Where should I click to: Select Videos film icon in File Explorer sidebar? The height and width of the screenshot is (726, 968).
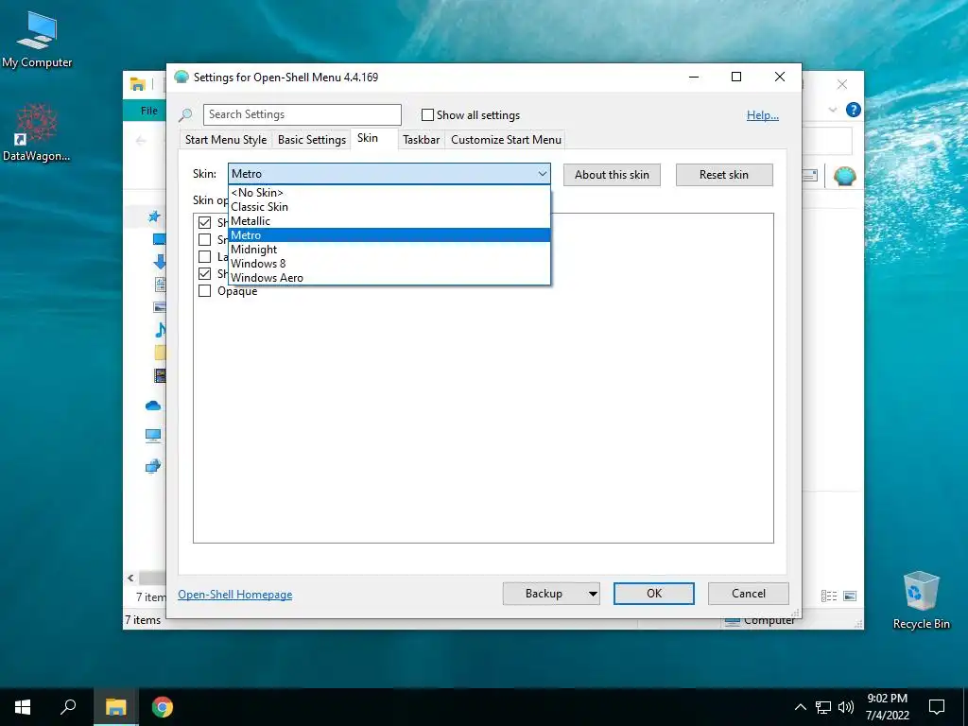coord(160,374)
